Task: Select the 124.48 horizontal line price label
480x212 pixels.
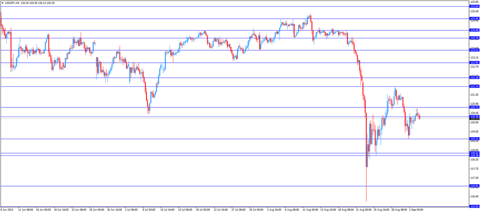Action: pyautogui.click(x=475, y=30)
